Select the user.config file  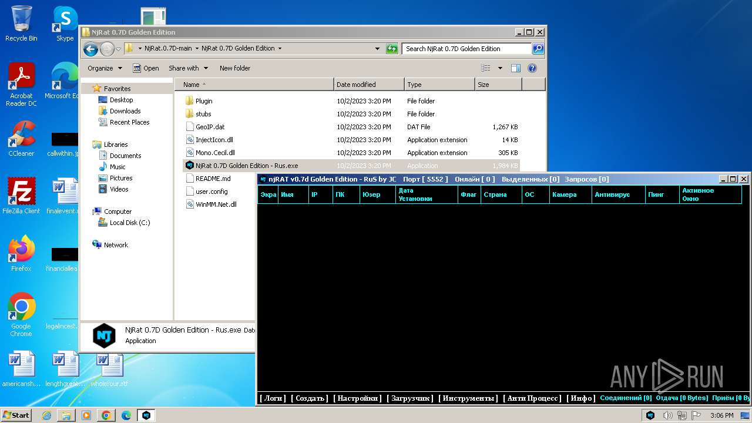[x=206, y=192]
